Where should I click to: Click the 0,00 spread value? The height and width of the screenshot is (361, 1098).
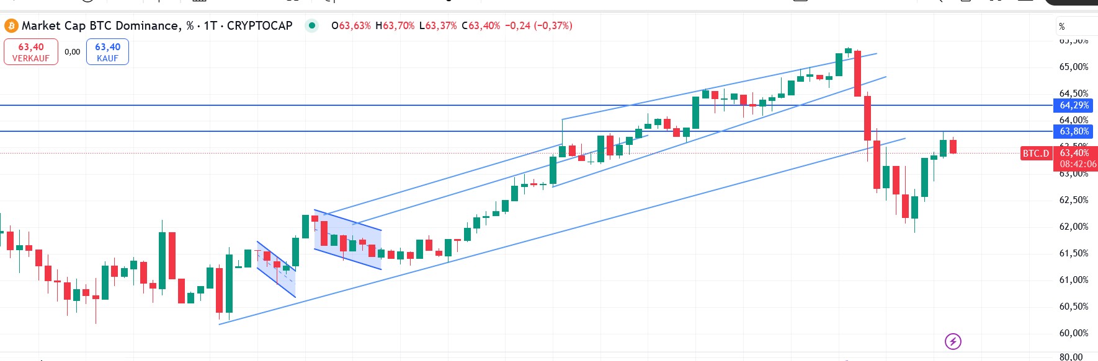point(72,52)
